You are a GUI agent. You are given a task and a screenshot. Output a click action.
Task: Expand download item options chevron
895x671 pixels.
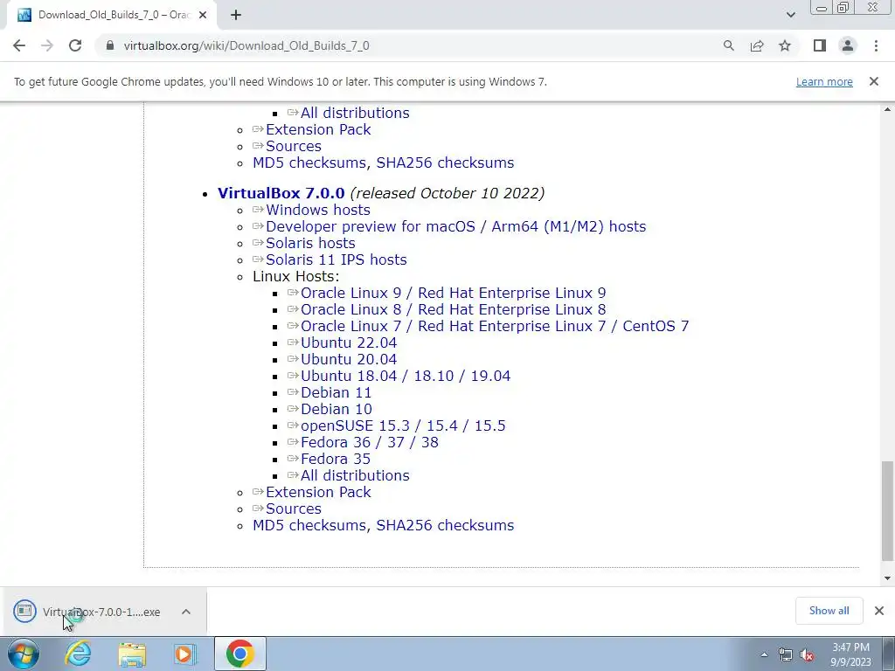186,612
